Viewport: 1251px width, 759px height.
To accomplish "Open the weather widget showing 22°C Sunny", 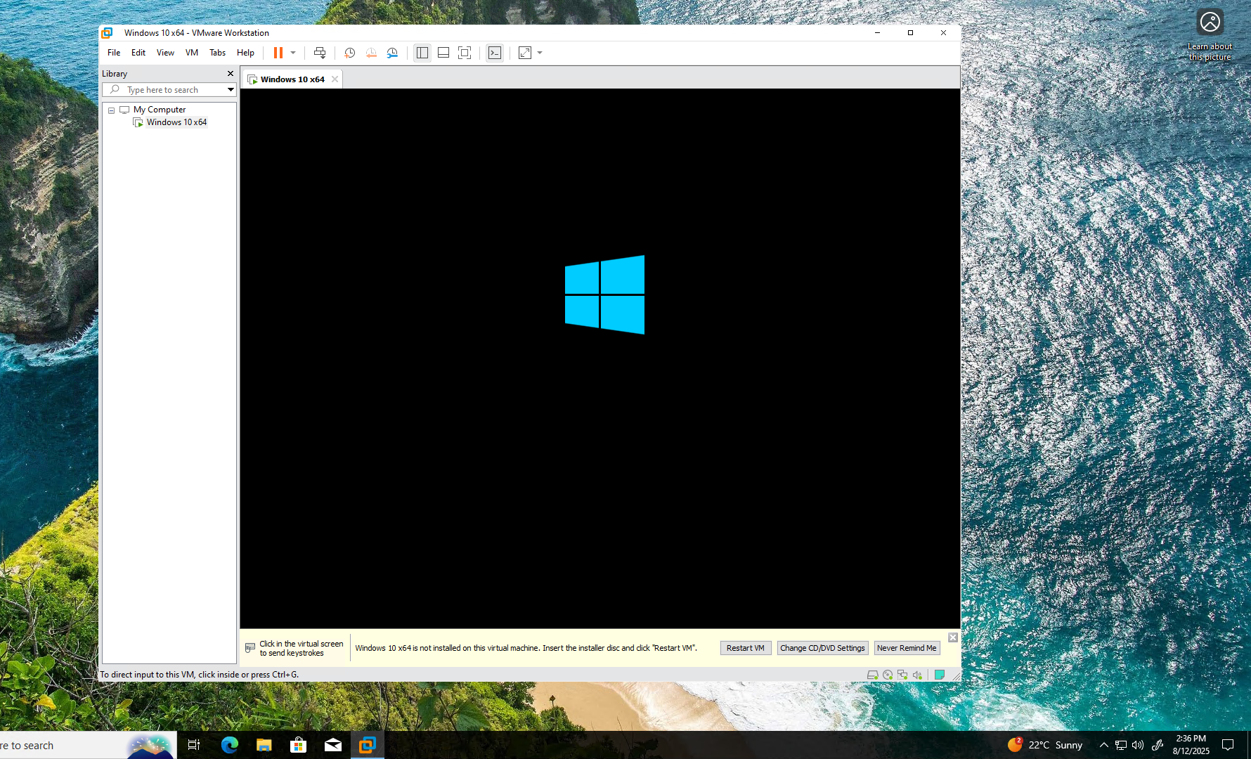I will 1045,745.
